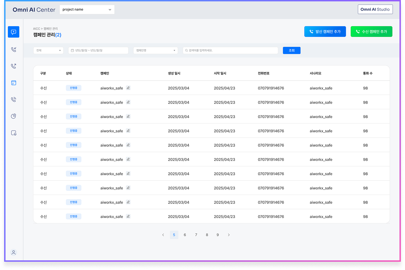This screenshot has height=270, width=405.
Task: Go to previous pages with left chevron
Action: (163, 235)
